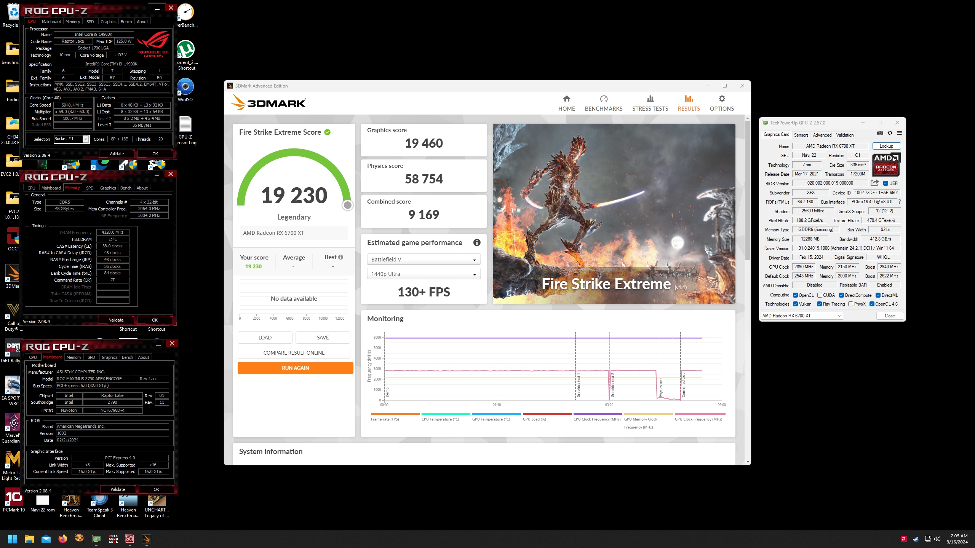
Task: Toggle the CUDA checkbox
Action: point(820,295)
